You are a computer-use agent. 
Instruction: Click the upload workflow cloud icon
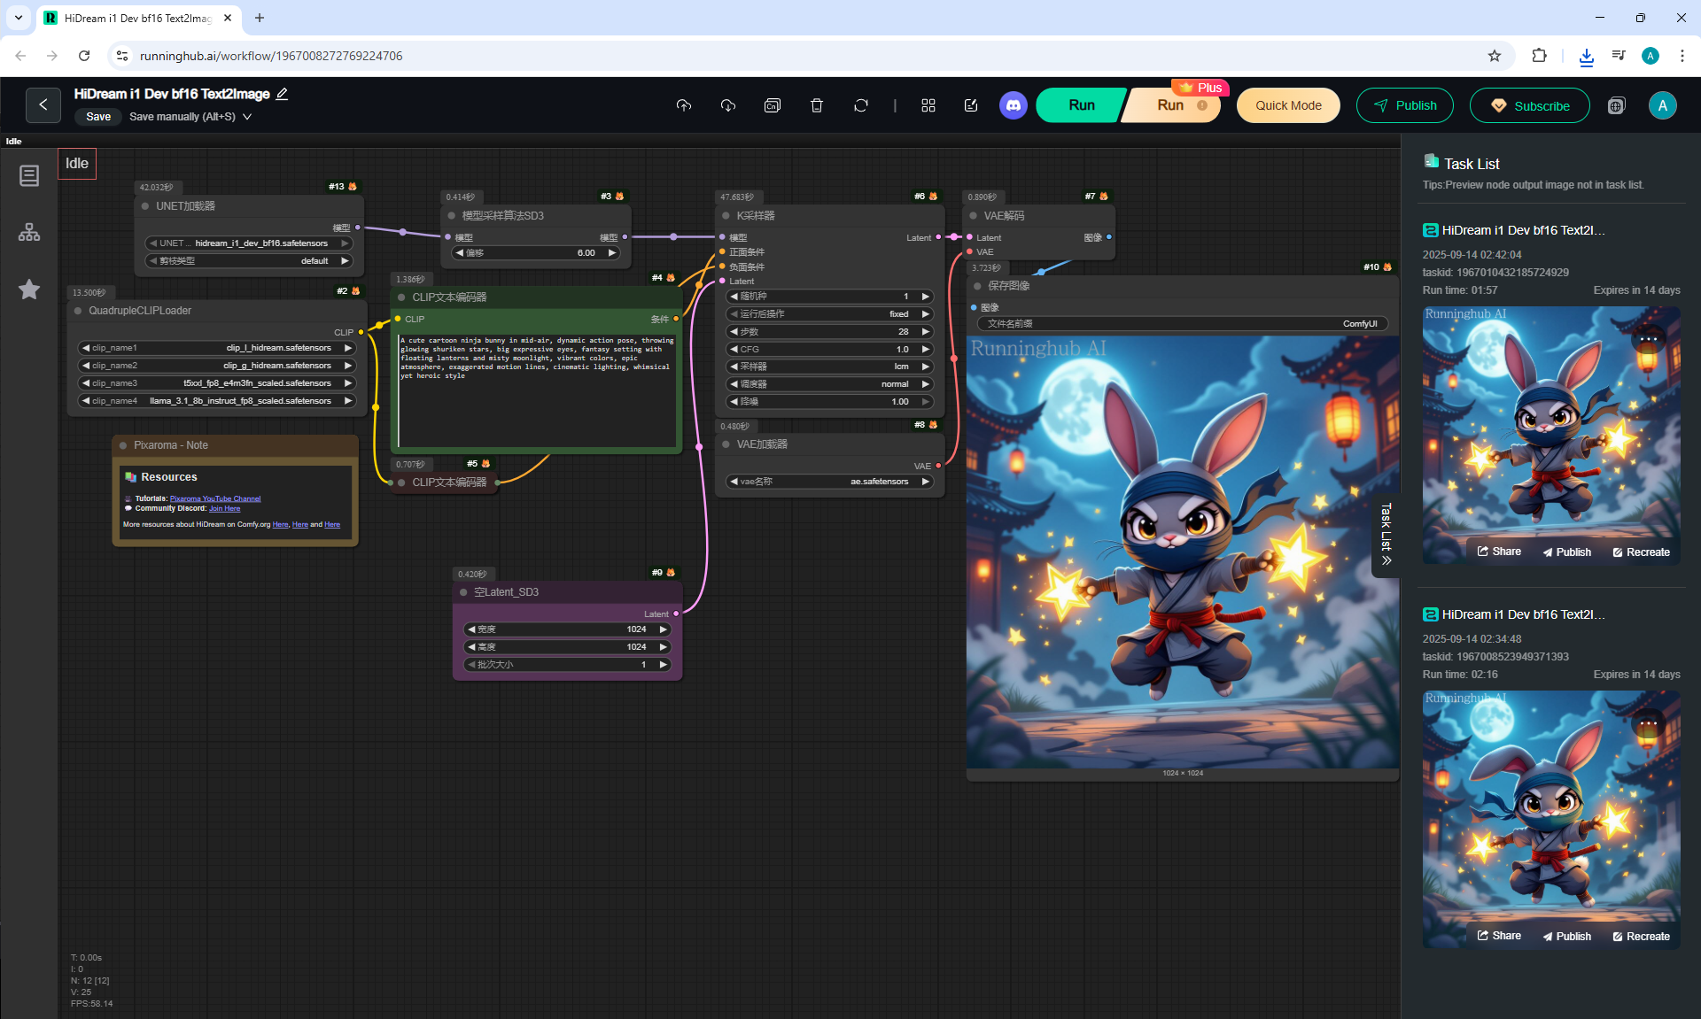coord(683,105)
